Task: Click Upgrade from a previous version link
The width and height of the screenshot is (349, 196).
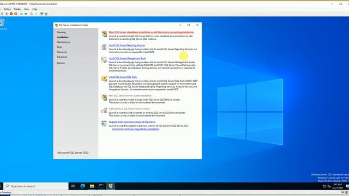Action: 132,122
